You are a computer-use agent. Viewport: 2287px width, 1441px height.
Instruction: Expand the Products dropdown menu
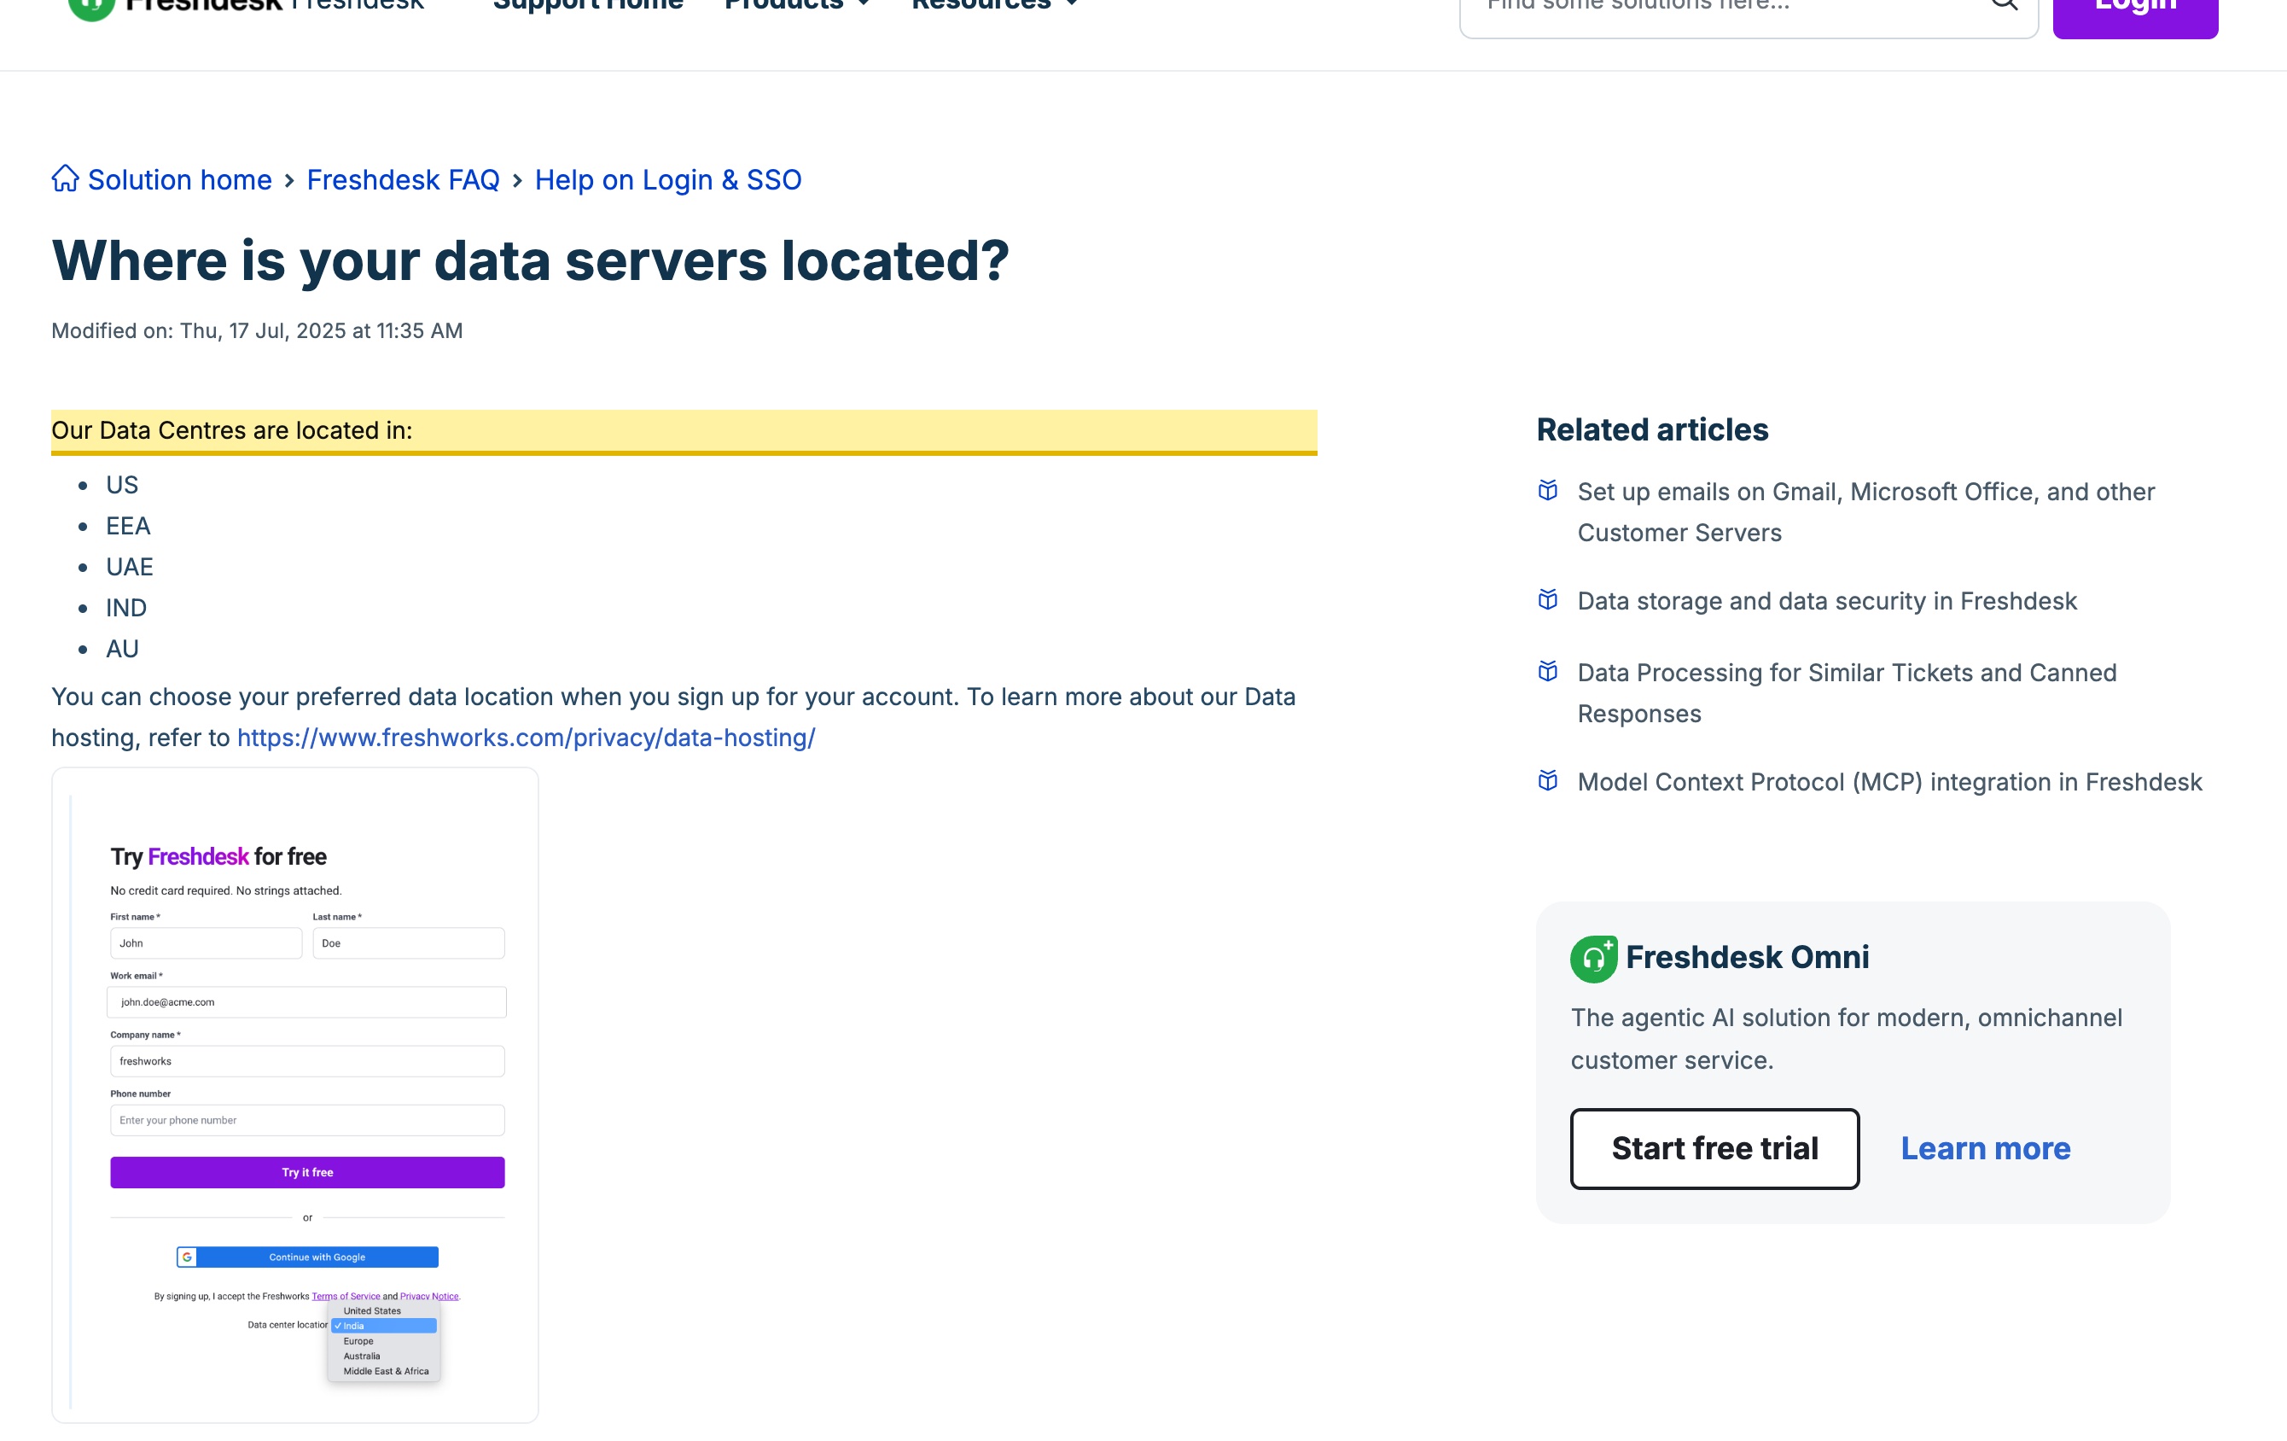click(797, 3)
